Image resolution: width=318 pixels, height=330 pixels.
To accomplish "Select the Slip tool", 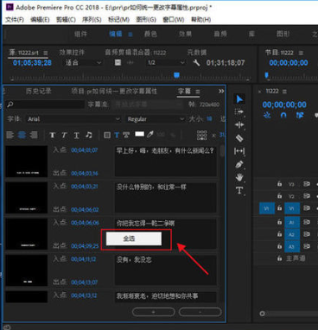I will 239,150.
